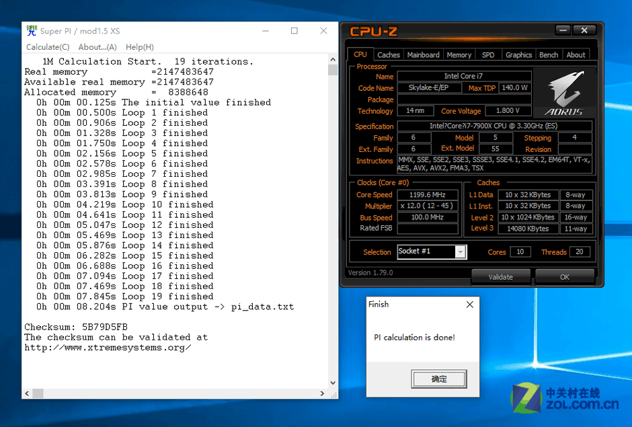Click the Cores count field showing 10
Screen dimensions: 632x427
pos(520,252)
